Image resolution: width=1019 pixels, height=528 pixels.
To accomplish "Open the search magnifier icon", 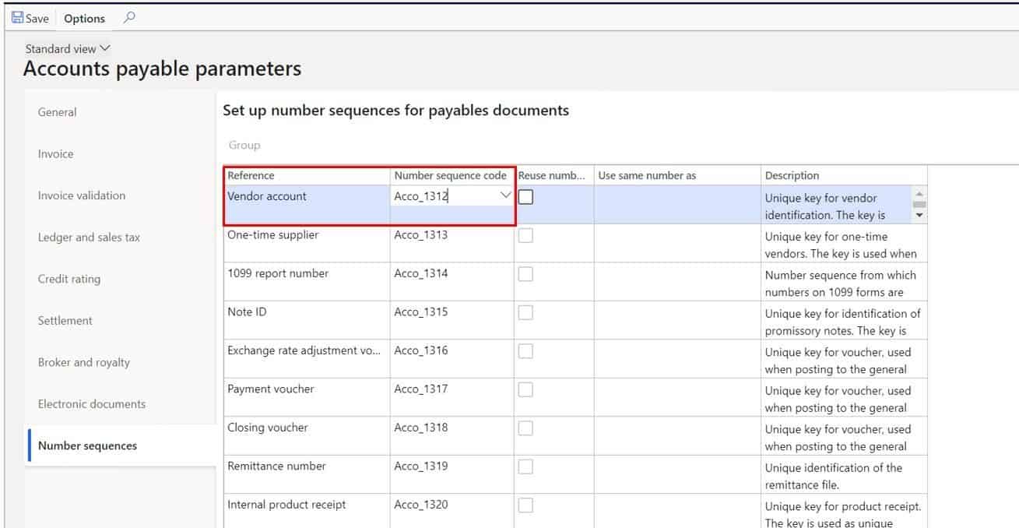I will pos(129,17).
